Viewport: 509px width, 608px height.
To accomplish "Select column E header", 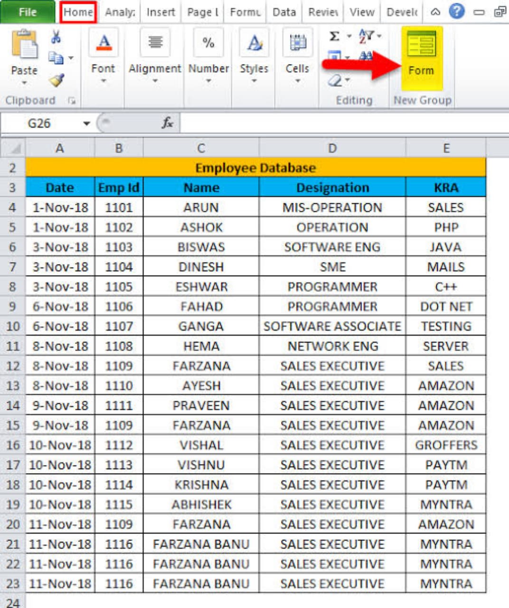I will [x=446, y=148].
